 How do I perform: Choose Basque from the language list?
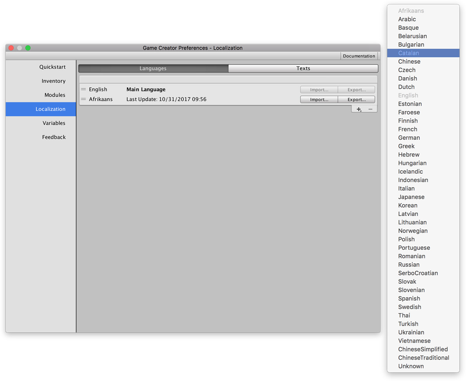(423, 28)
